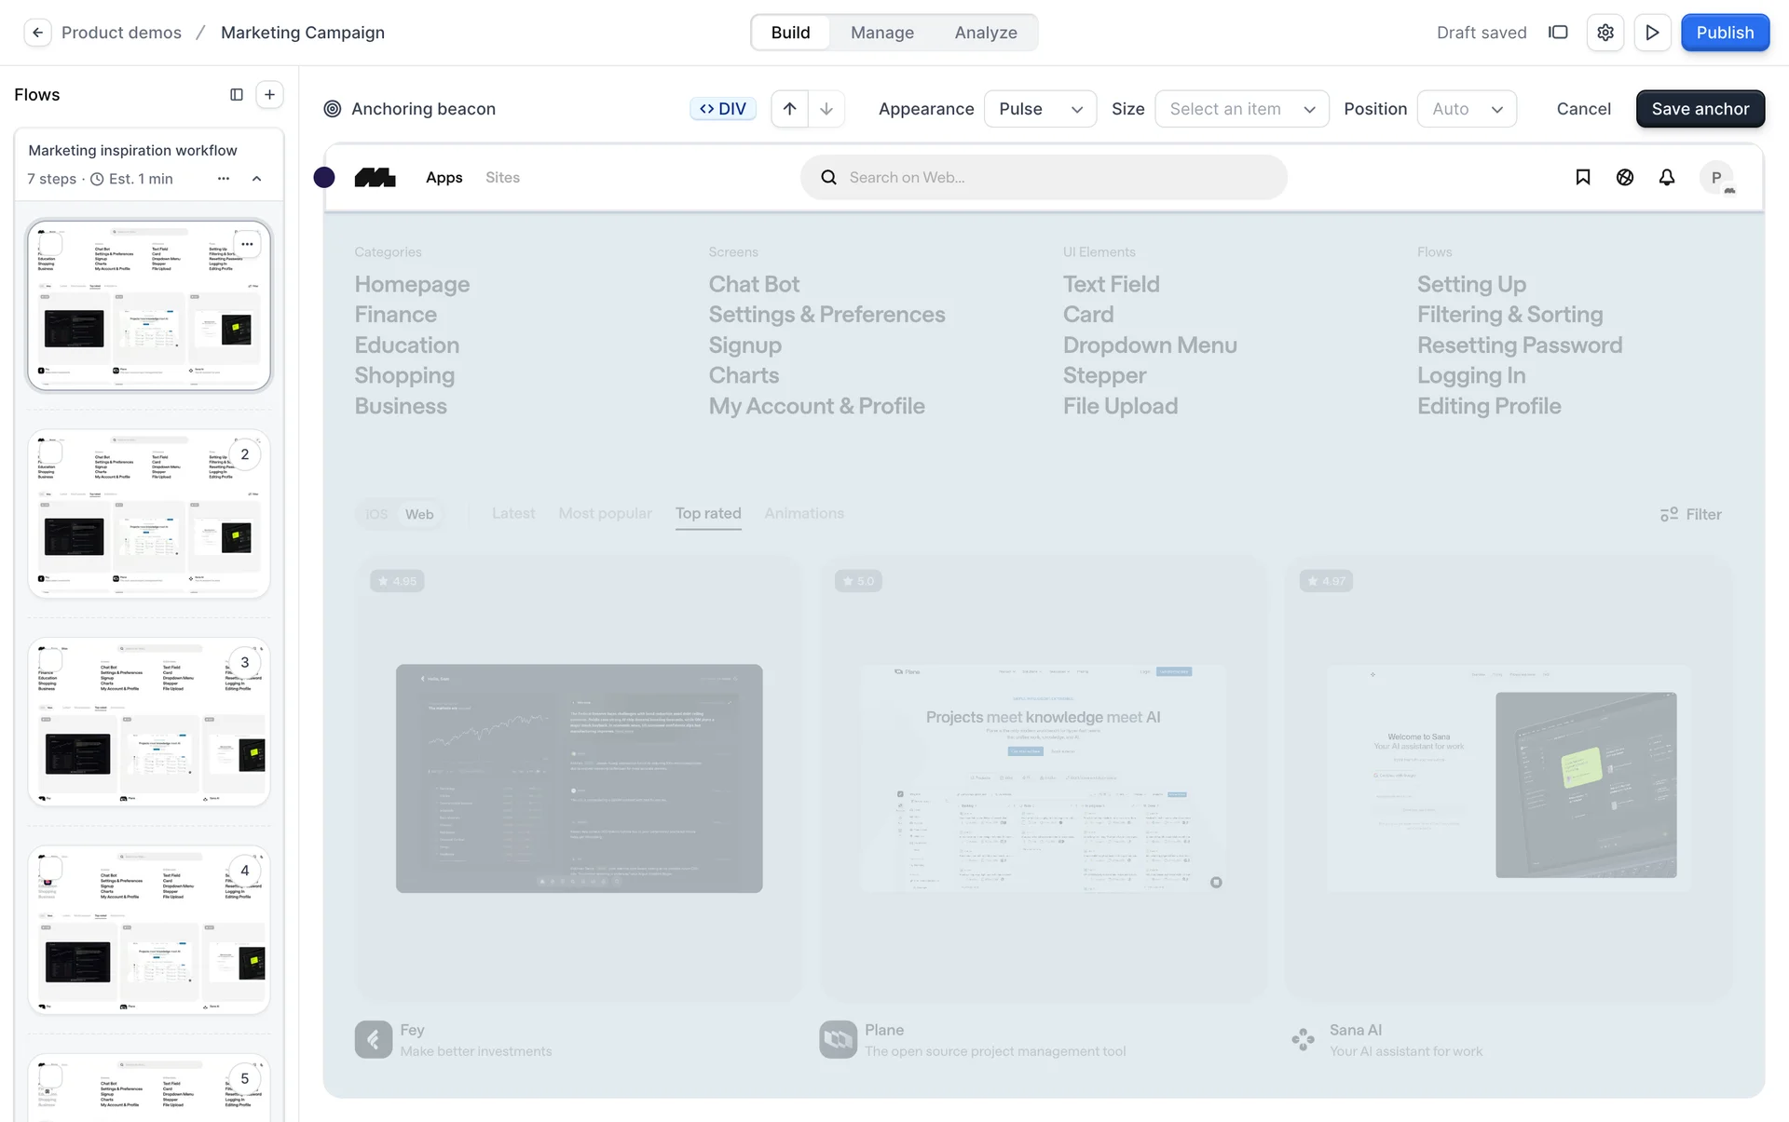Select parent element with up arrow
Screen dimensions: 1789x1122
[789, 109]
